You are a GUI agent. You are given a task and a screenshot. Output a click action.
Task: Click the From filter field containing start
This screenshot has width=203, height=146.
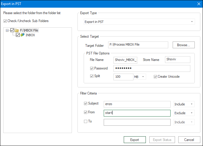point(137,113)
